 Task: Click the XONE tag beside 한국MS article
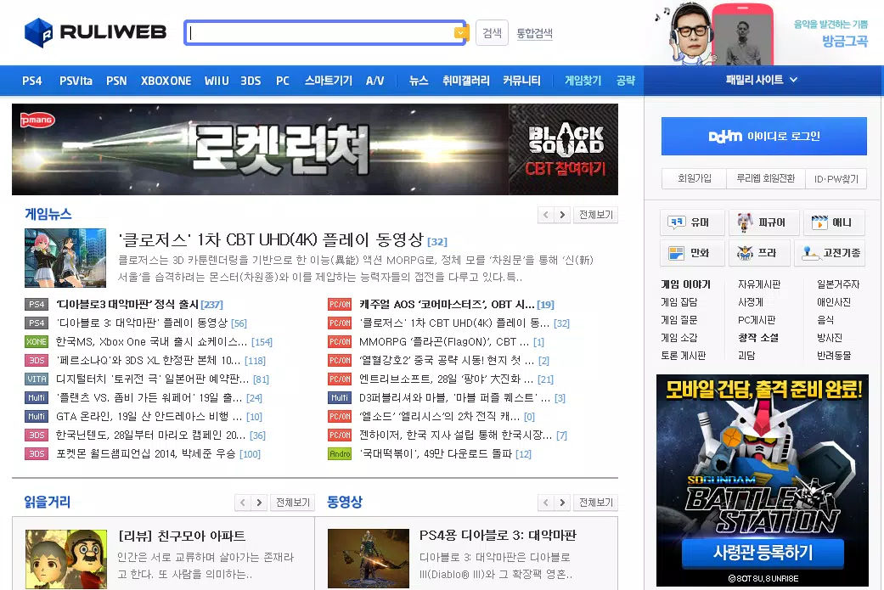click(x=36, y=341)
